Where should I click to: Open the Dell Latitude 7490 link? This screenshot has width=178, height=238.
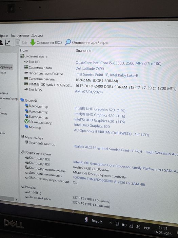click(x=90, y=69)
